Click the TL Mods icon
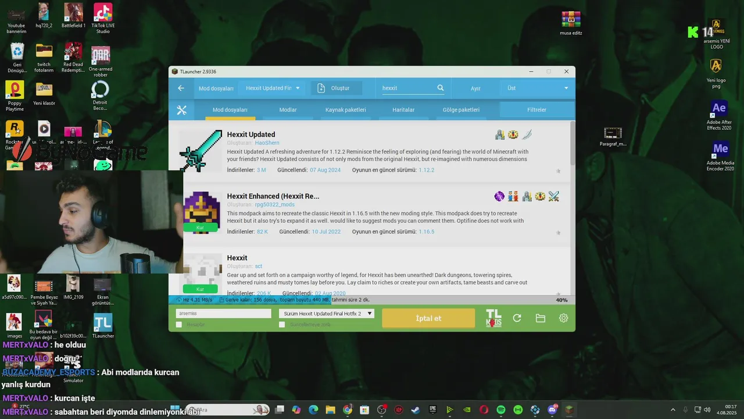Viewport: 744px width, 419px height. pyautogui.click(x=493, y=318)
